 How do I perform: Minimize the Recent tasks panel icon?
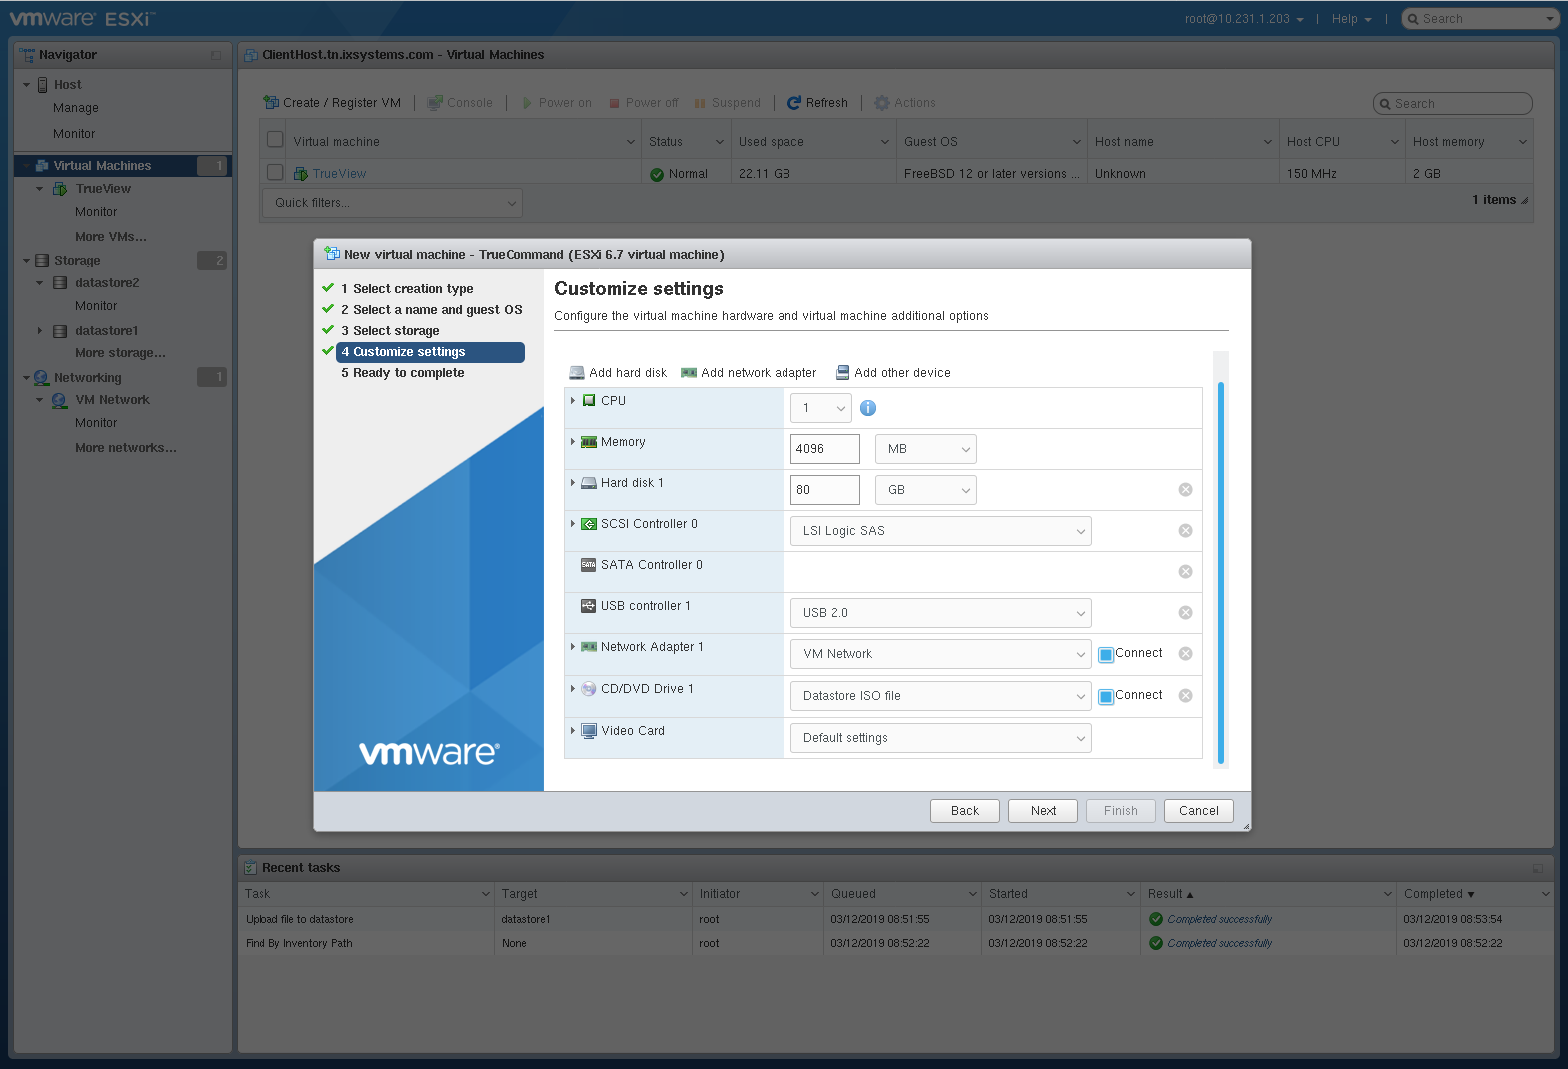1538,868
